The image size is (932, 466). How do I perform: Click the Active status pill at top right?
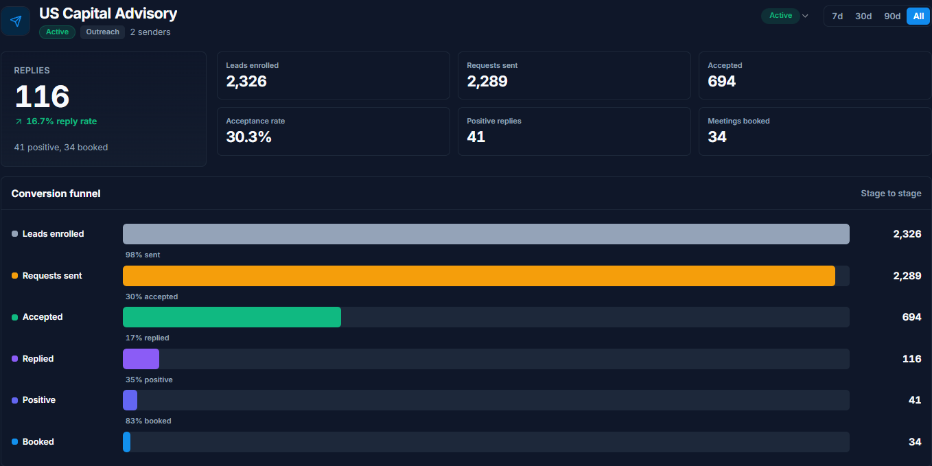pyautogui.click(x=780, y=16)
